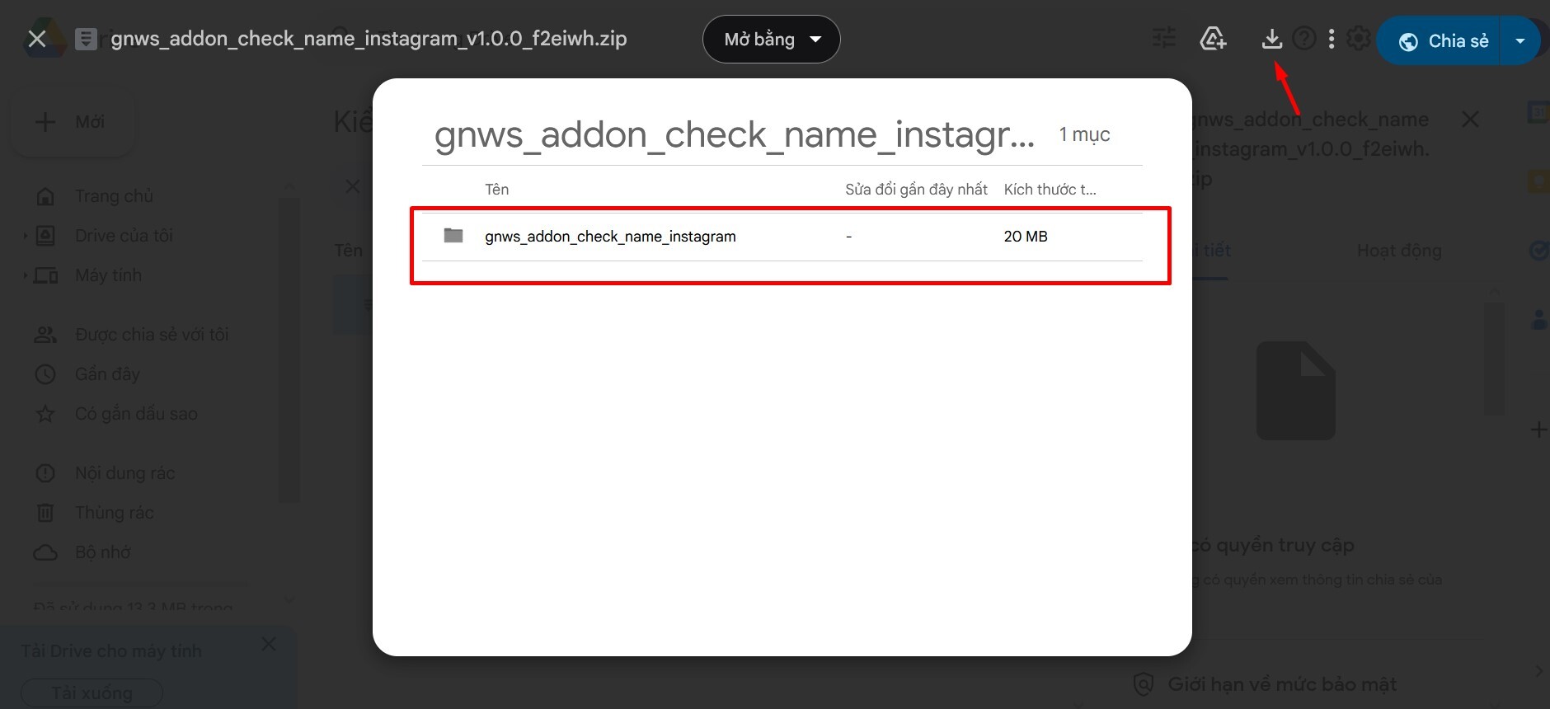Click the tune/filter sliders icon in top bar
Screen dimensions: 1550x709
[1163, 38]
